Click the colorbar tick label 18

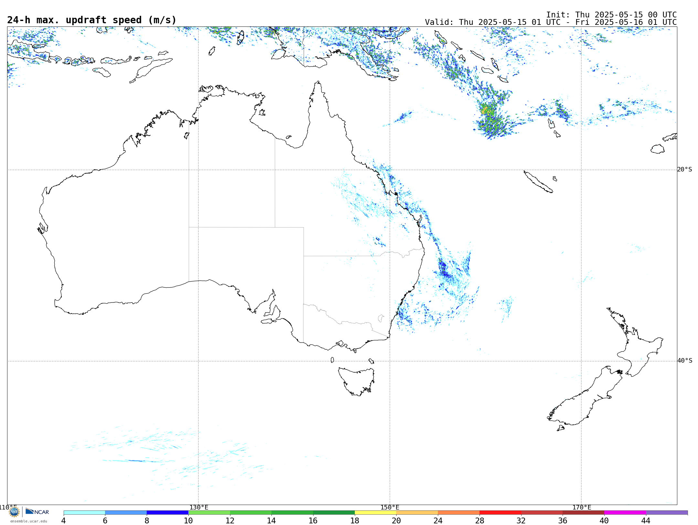(355, 521)
